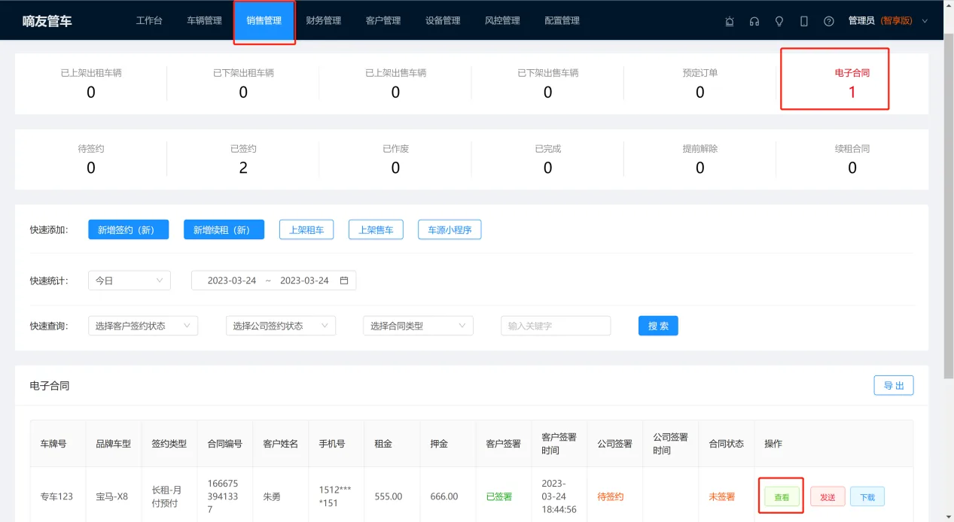Open 选择公司签约状态 dropdown
Viewport: 954px width, 522px height.
(x=281, y=326)
